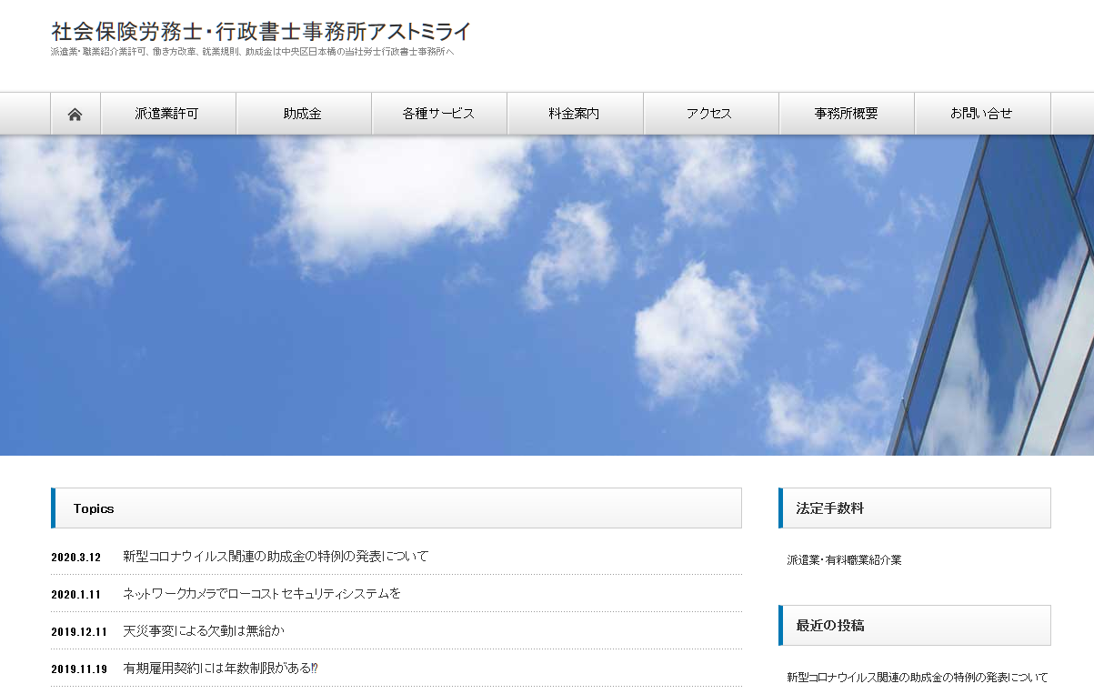Open the 事務所概要 menu item

pos(846,113)
